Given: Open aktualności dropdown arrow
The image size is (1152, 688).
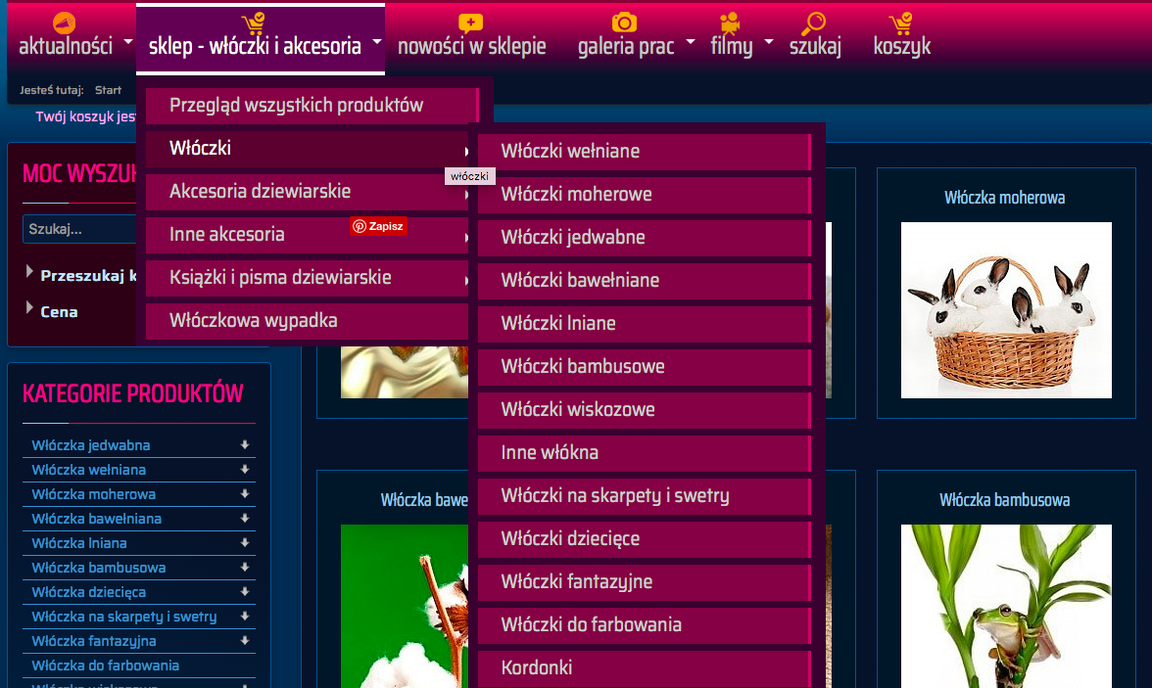Looking at the screenshot, I should point(127,41).
